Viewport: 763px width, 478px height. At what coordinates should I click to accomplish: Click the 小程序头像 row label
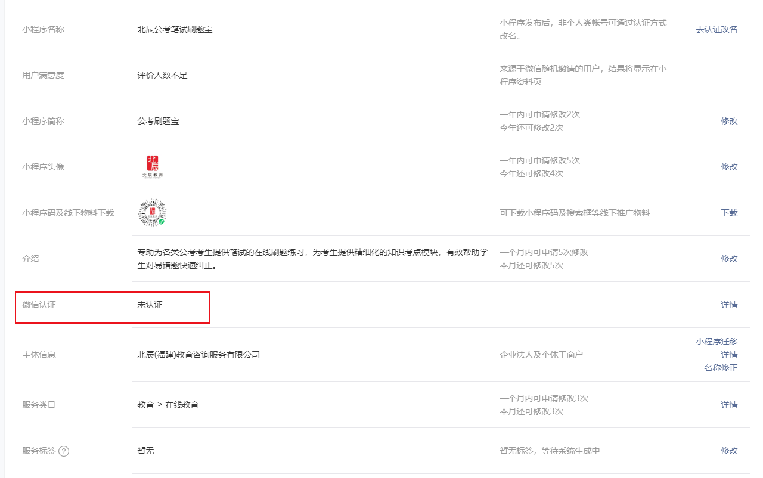click(x=44, y=167)
